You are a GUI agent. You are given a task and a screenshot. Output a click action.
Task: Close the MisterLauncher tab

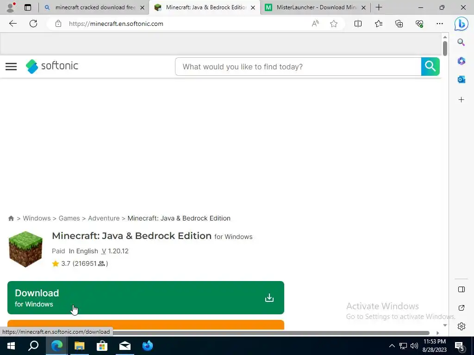[x=364, y=7]
